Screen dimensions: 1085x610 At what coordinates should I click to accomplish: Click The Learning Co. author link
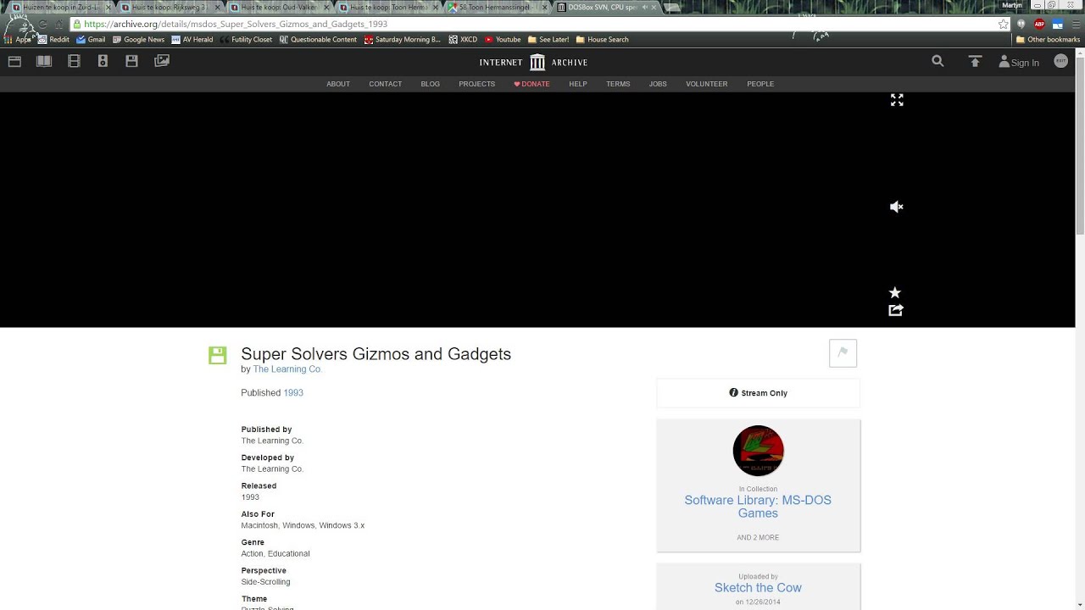click(287, 369)
